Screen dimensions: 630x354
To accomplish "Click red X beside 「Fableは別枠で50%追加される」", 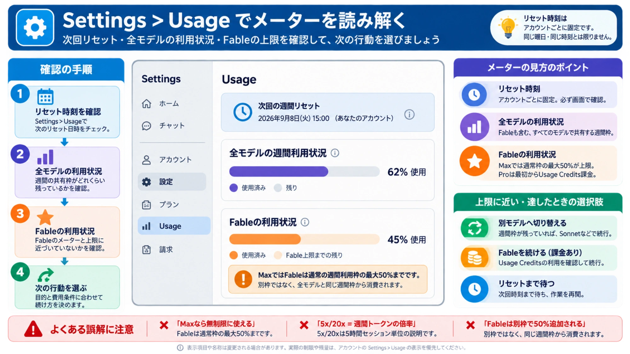I will (470, 325).
